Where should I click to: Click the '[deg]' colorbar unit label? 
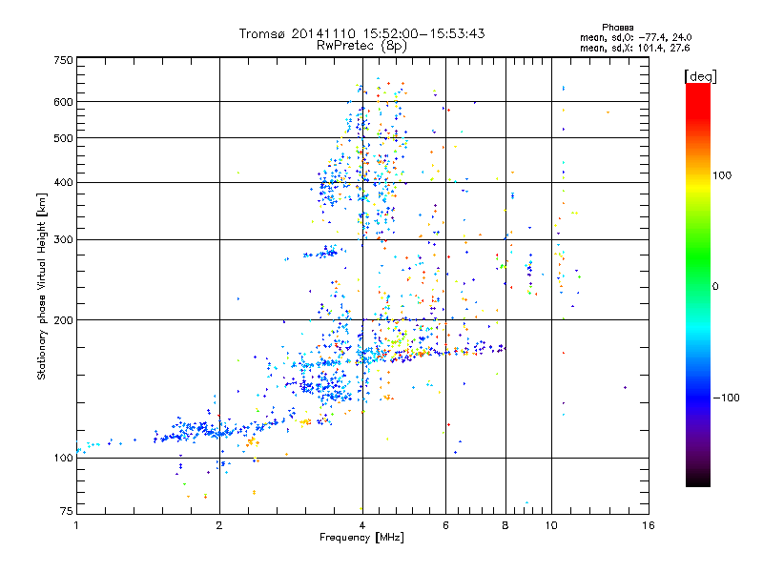point(700,77)
